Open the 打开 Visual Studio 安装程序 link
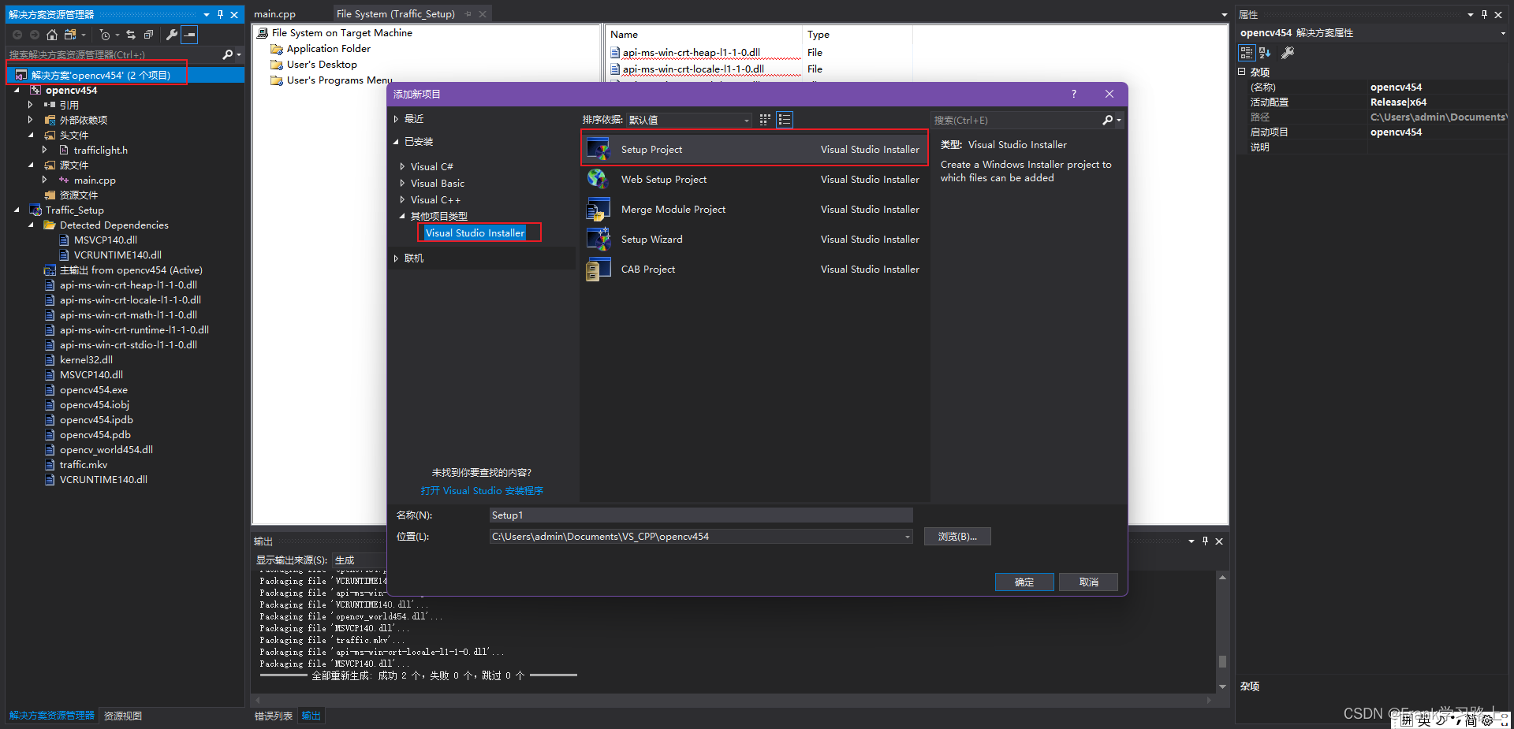 point(482,490)
